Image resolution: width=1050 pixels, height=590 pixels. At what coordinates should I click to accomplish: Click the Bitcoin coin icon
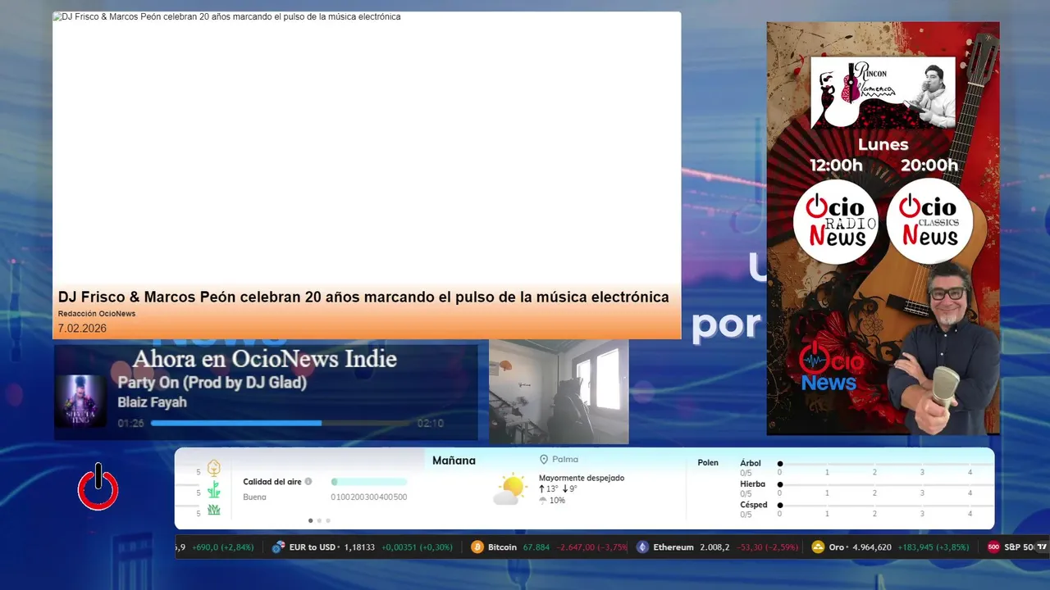click(x=477, y=547)
